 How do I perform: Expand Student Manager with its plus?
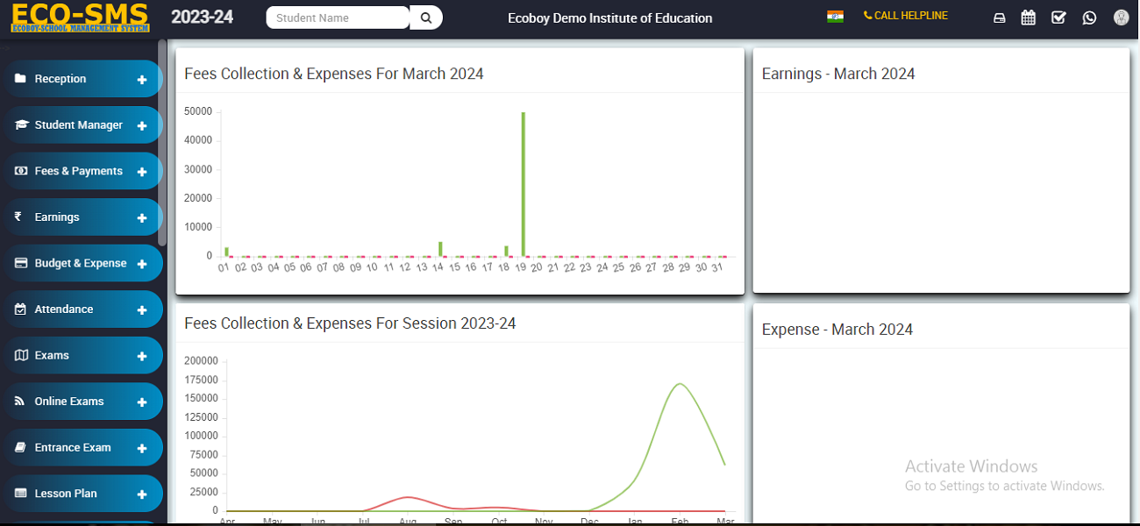[142, 125]
